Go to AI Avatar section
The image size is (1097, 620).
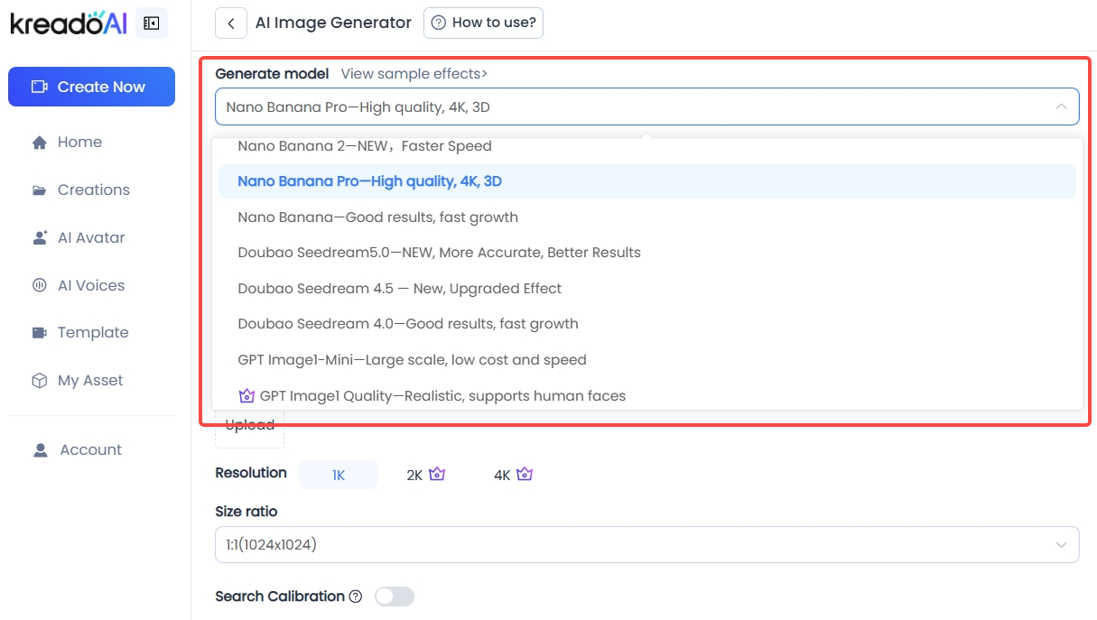click(90, 238)
